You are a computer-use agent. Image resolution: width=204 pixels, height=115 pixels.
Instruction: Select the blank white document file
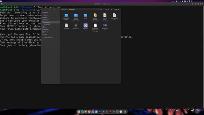95,27
